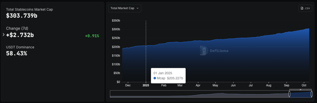Click the range slider top grip handle
317x103 pixels.
[x=300, y=90]
